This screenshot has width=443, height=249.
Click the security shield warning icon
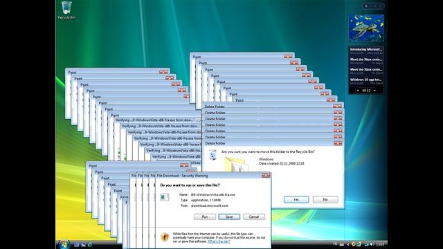pyautogui.click(x=165, y=237)
